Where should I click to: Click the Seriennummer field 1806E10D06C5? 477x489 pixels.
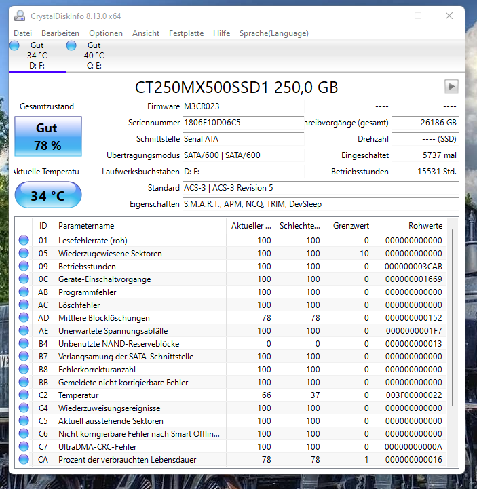[243, 123]
